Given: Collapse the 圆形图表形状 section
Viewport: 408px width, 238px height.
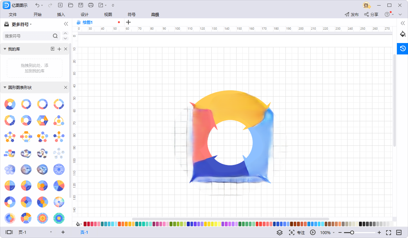Looking at the screenshot, I should (5, 87).
